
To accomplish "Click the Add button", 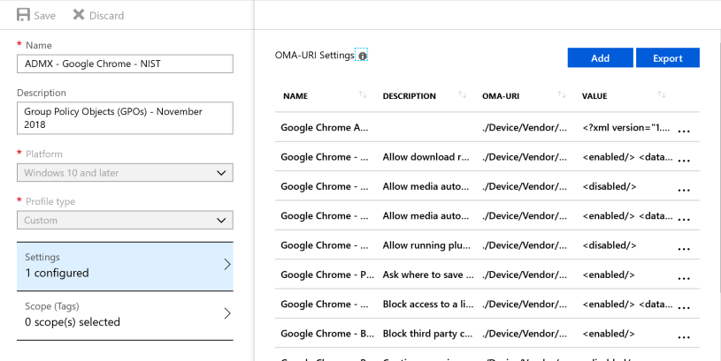I will (600, 58).
